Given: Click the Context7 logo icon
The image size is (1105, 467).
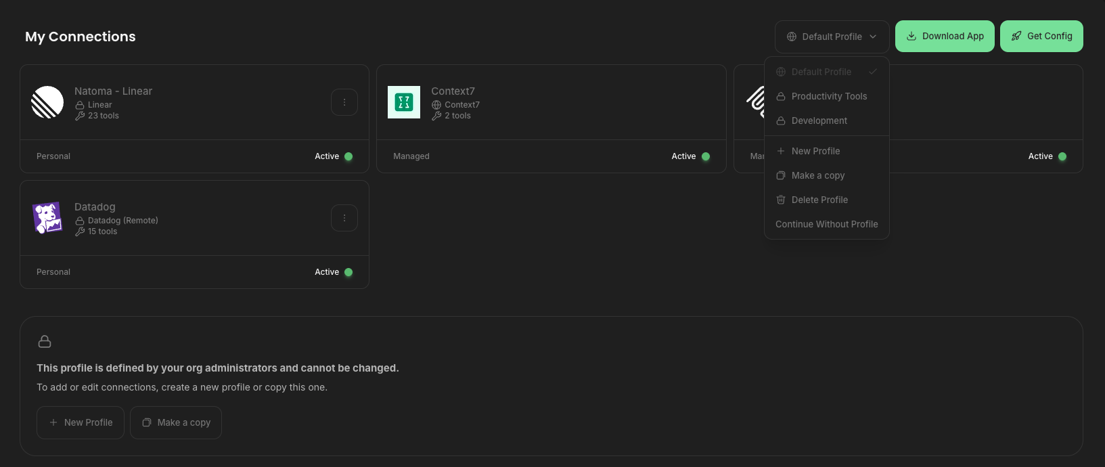Looking at the screenshot, I should [404, 102].
